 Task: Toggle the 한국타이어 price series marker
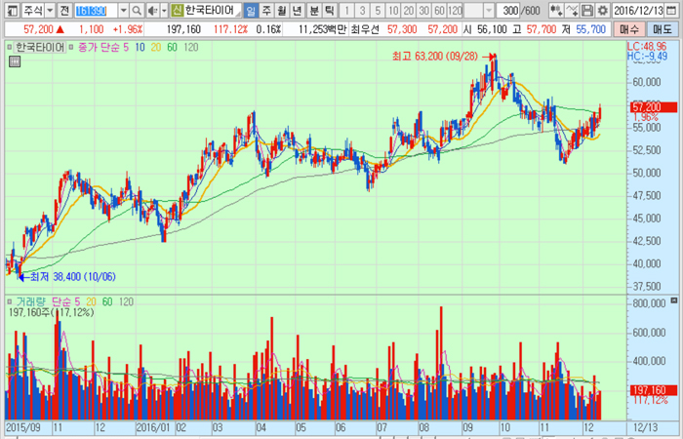[10, 46]
